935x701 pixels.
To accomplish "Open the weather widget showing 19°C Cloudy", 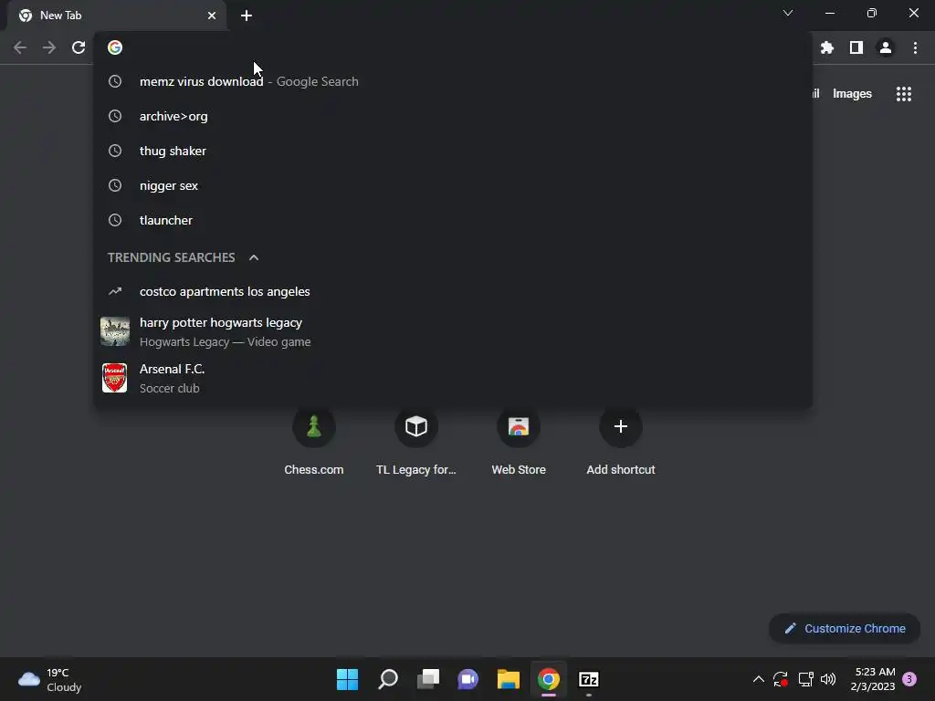I will pos(50,679).
